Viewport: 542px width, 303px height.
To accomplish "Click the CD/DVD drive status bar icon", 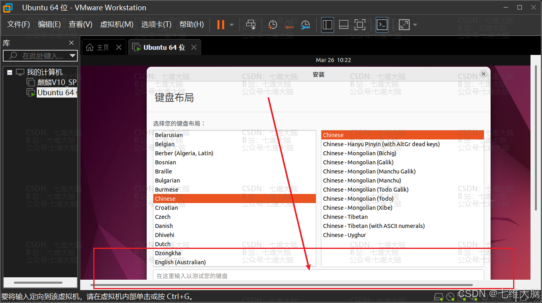I will coord(450,296).
